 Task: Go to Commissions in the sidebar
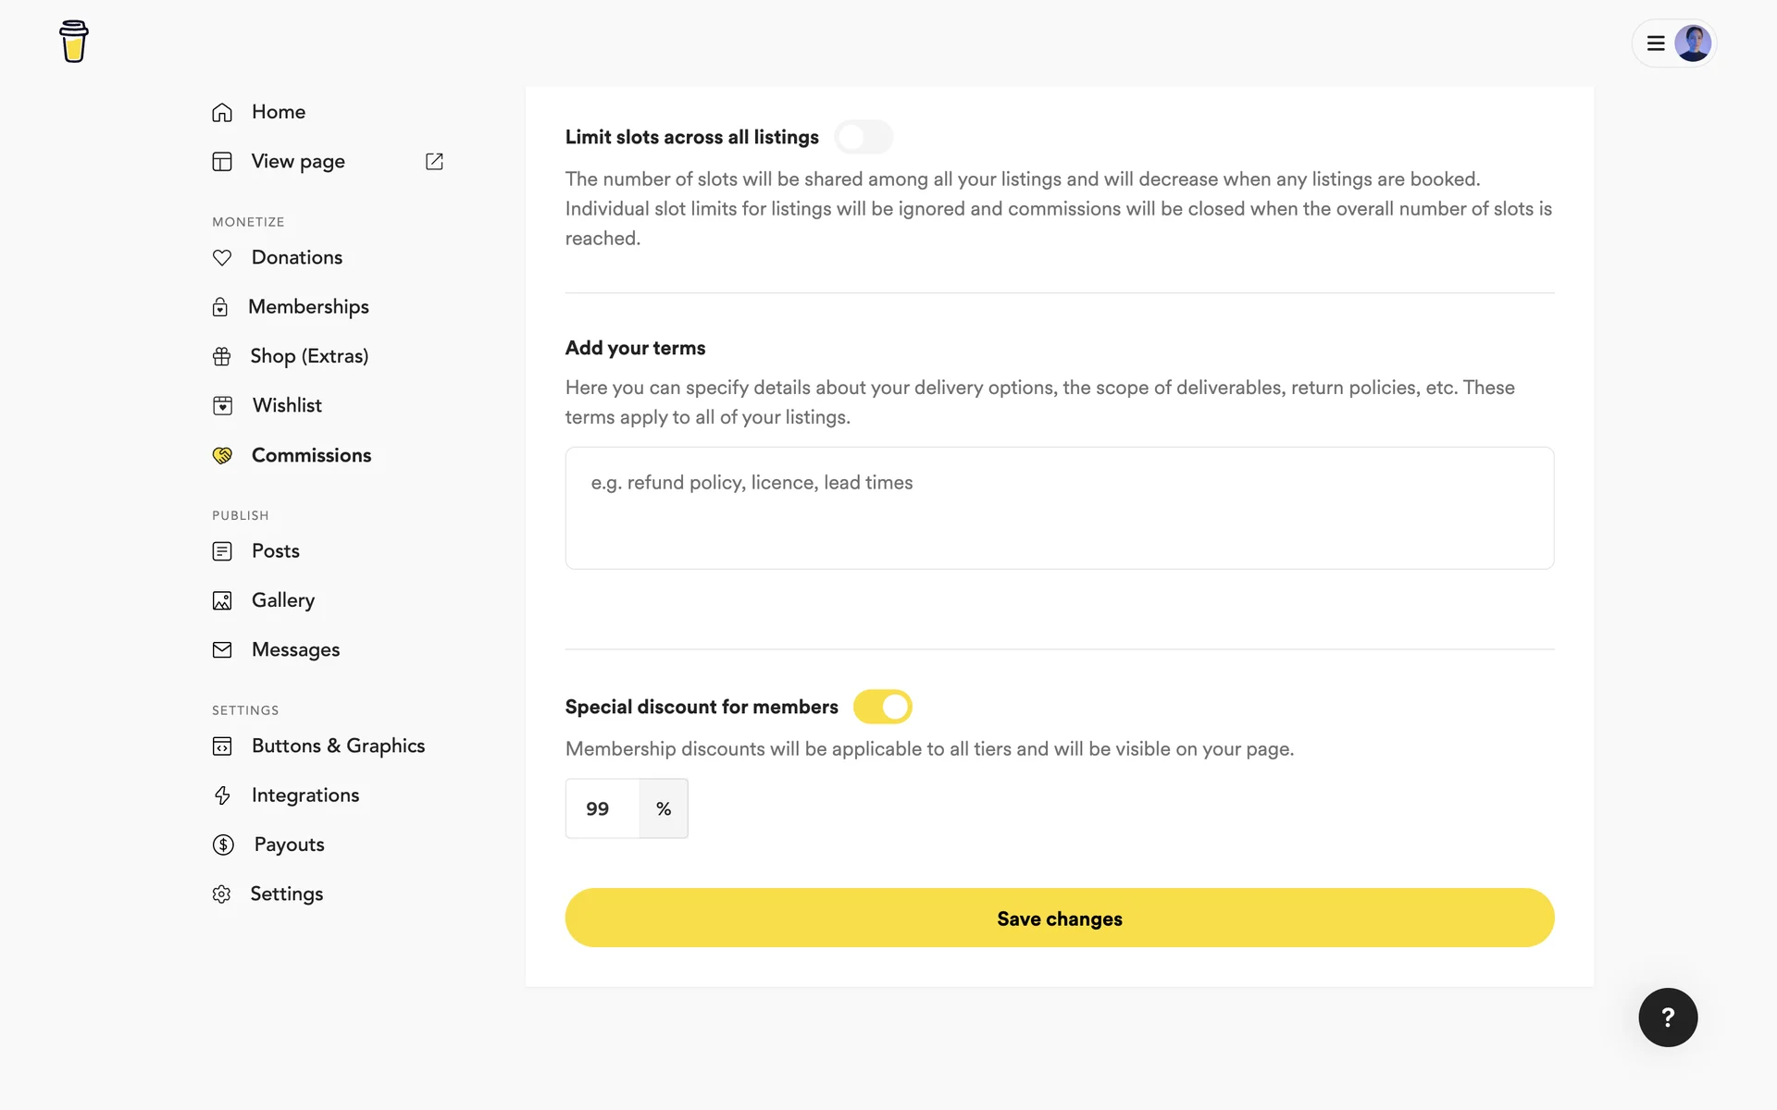[311, 455]
